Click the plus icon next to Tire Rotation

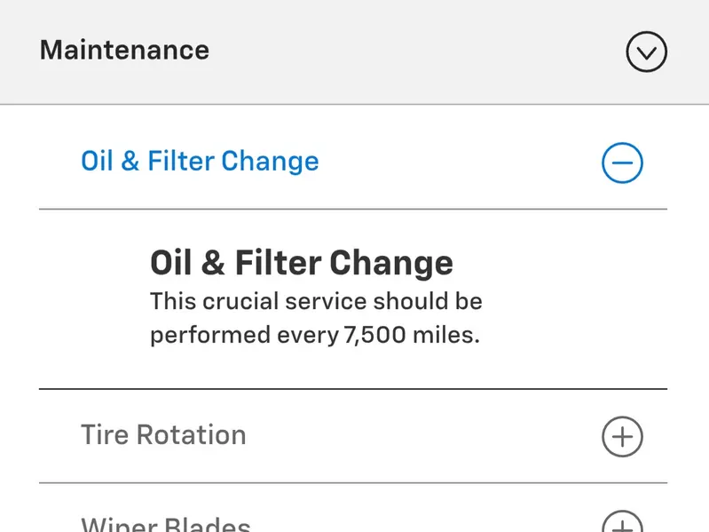pyautogui.click(x=622, y=436)
